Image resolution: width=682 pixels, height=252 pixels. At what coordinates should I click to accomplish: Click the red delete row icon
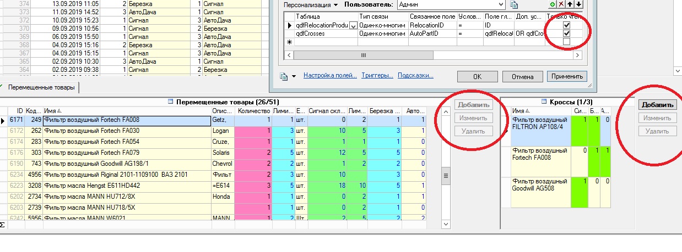tap(561, 5)
